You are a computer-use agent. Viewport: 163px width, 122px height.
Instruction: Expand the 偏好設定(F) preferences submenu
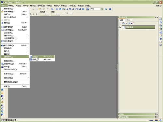28,78
